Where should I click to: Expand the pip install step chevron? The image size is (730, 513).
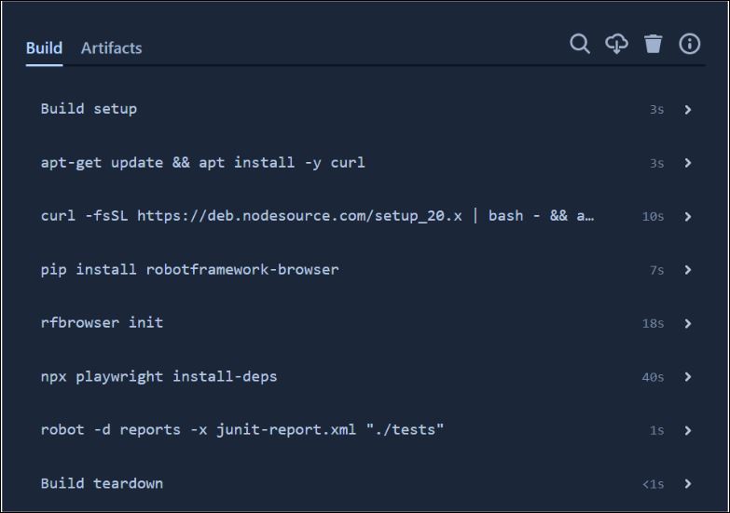(x=688, y=270)
